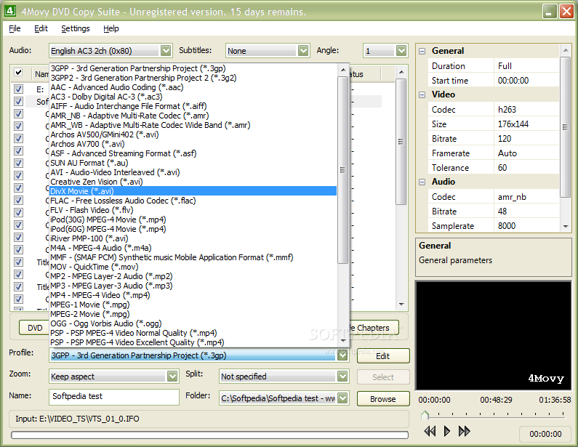Click the fast-forward playback button

click(464, 431)
